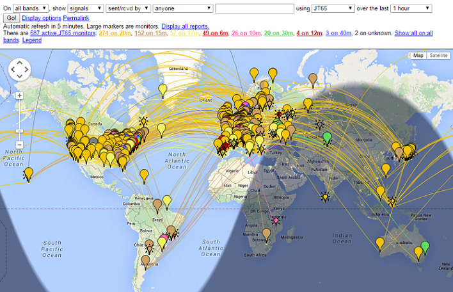Click the yellow marker near Greenland

[x=163, y=89]
